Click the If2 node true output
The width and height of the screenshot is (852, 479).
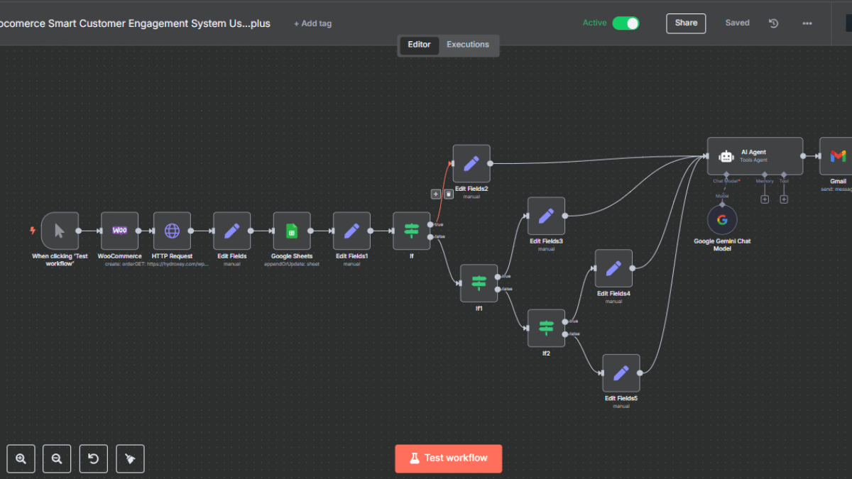click(x=565, y=321)
